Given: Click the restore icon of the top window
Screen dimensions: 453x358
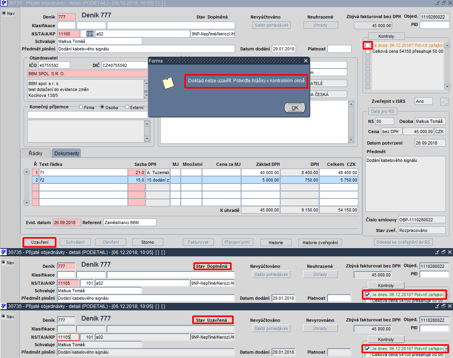Looking at the screenshot, I should [444, 3].
